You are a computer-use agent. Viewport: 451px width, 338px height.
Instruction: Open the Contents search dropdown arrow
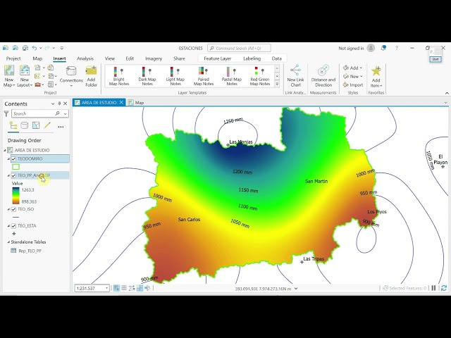pos(66,114)
